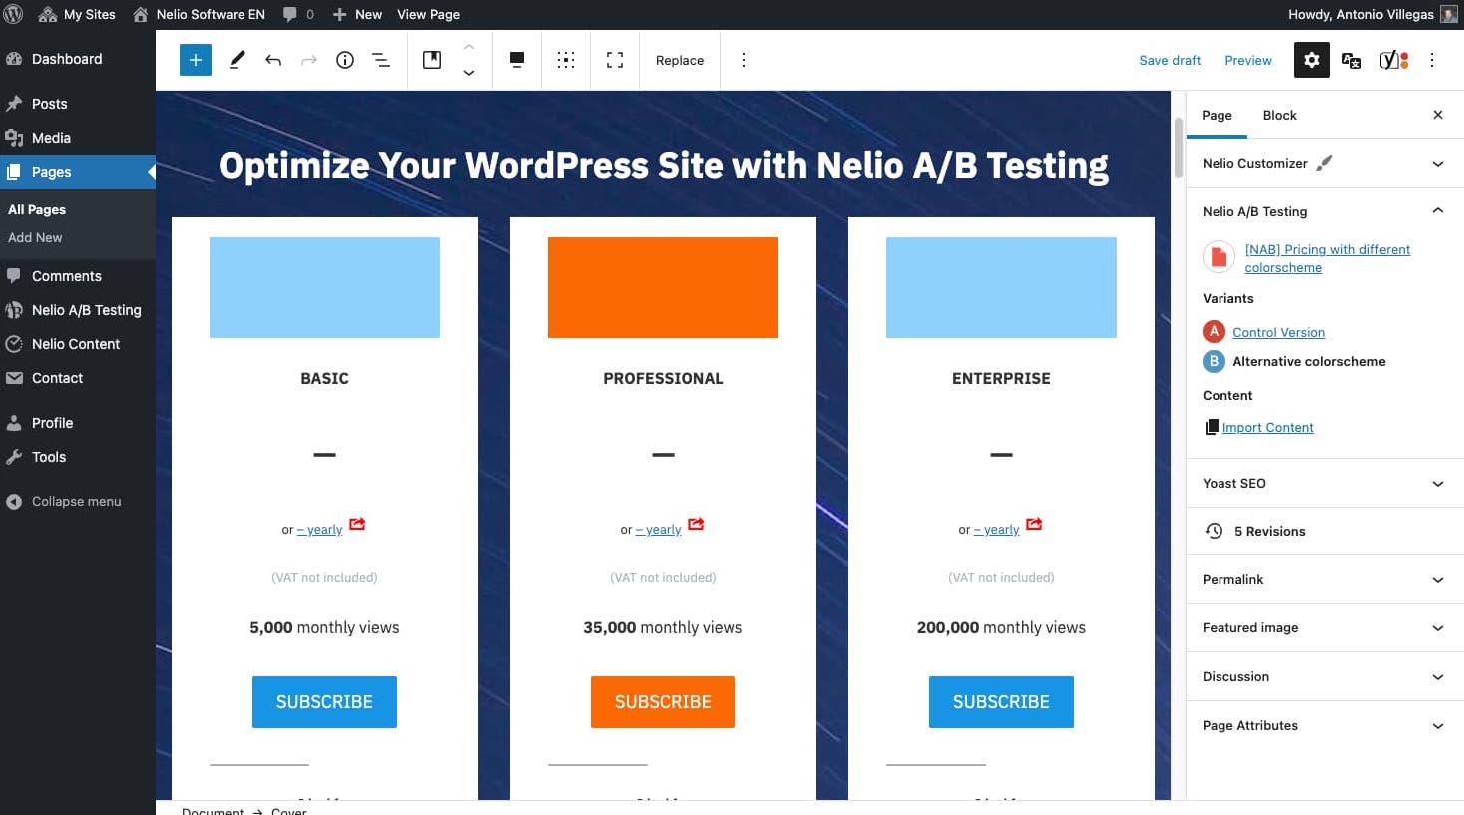Expand the Featured image panel

[1325, 627]
